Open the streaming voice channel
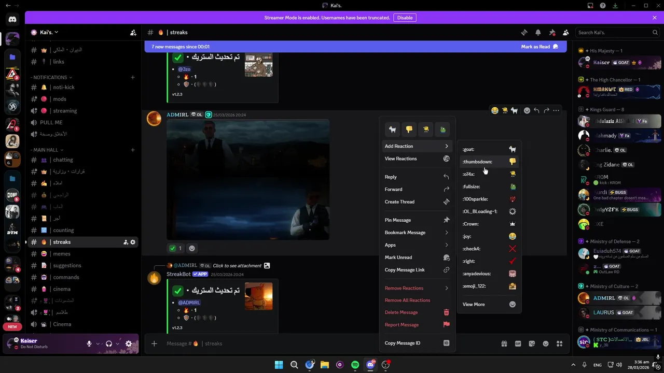Image resolution: width=664 pixels, height=373 pixels. [83, 111]
